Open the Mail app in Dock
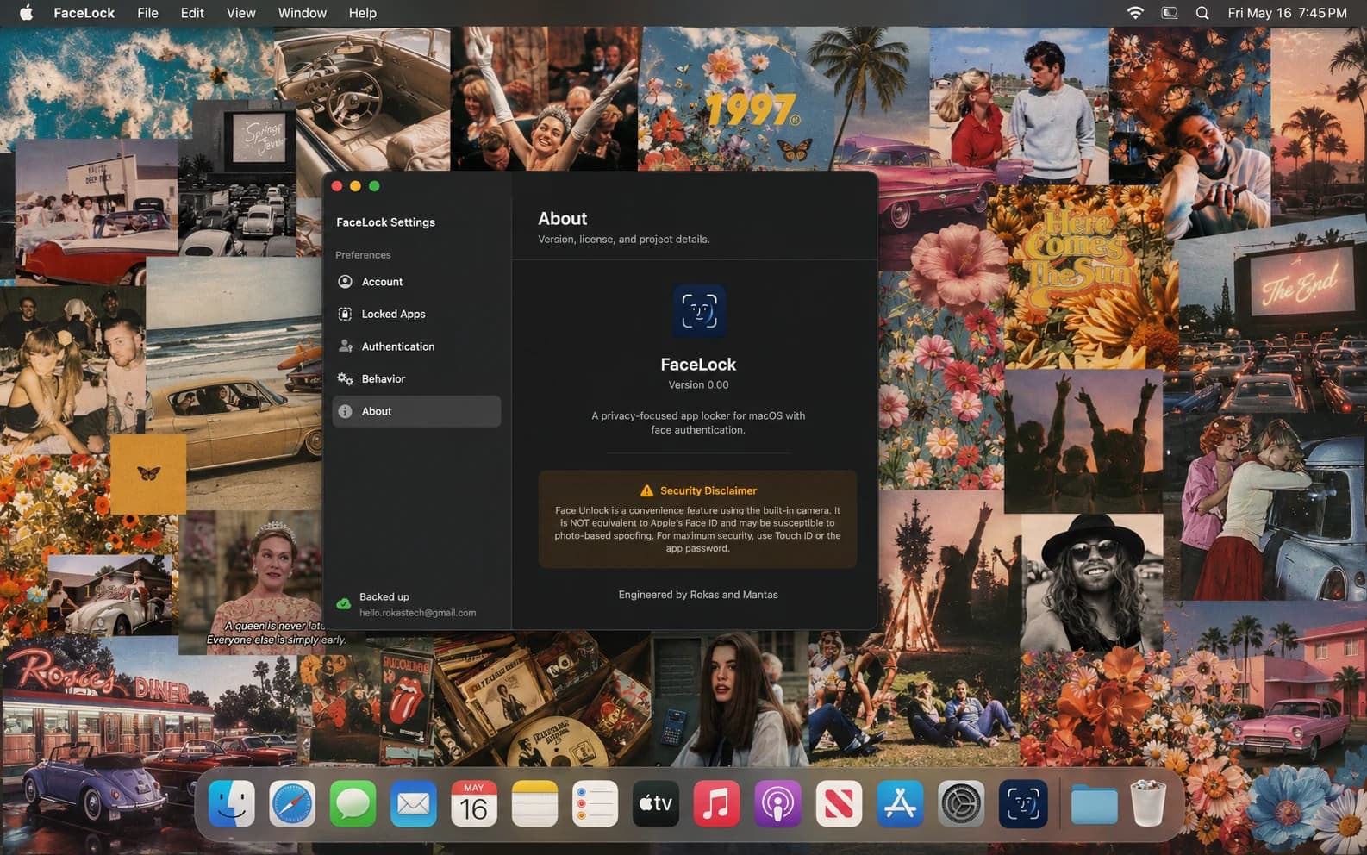The height and width of the screenshot is (855, 1367). [x=414, y=804]
